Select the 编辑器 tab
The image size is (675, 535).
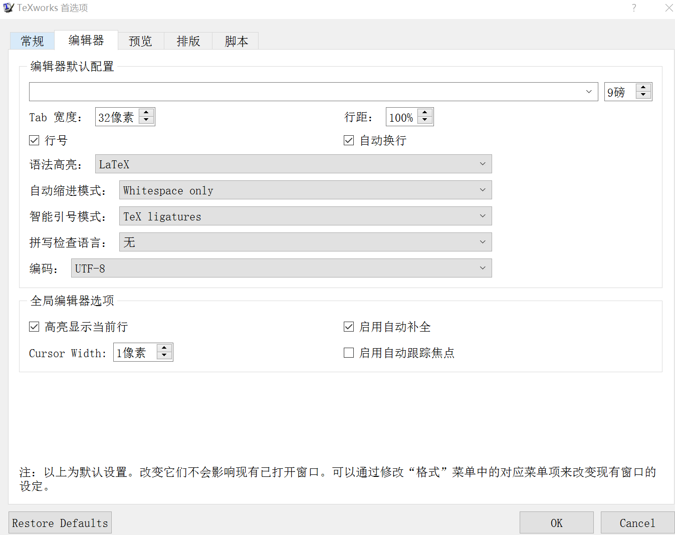(86, 40)
